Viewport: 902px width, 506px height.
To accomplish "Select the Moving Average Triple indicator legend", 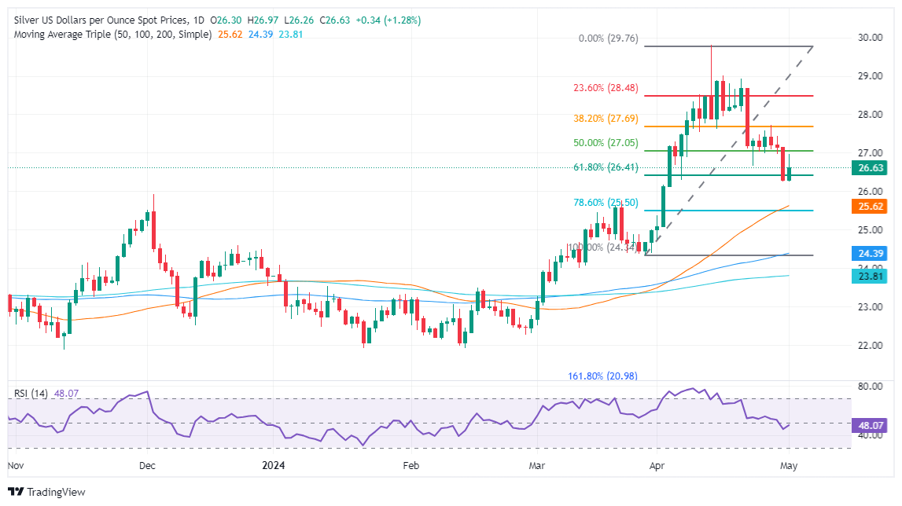I will click(112, 35).
